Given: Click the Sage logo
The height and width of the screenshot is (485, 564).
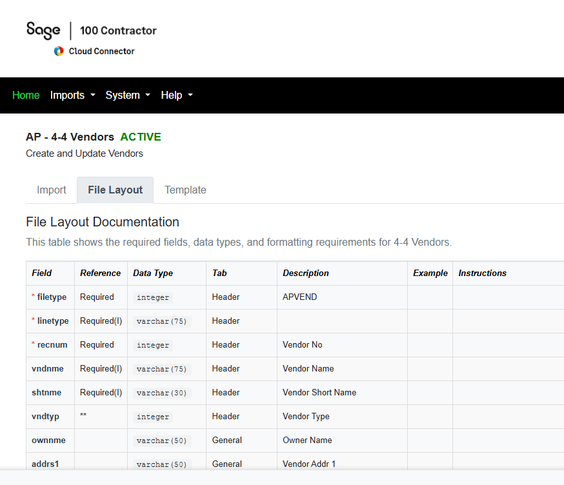Looking at the screenshot, I should (x=43, y=30).
